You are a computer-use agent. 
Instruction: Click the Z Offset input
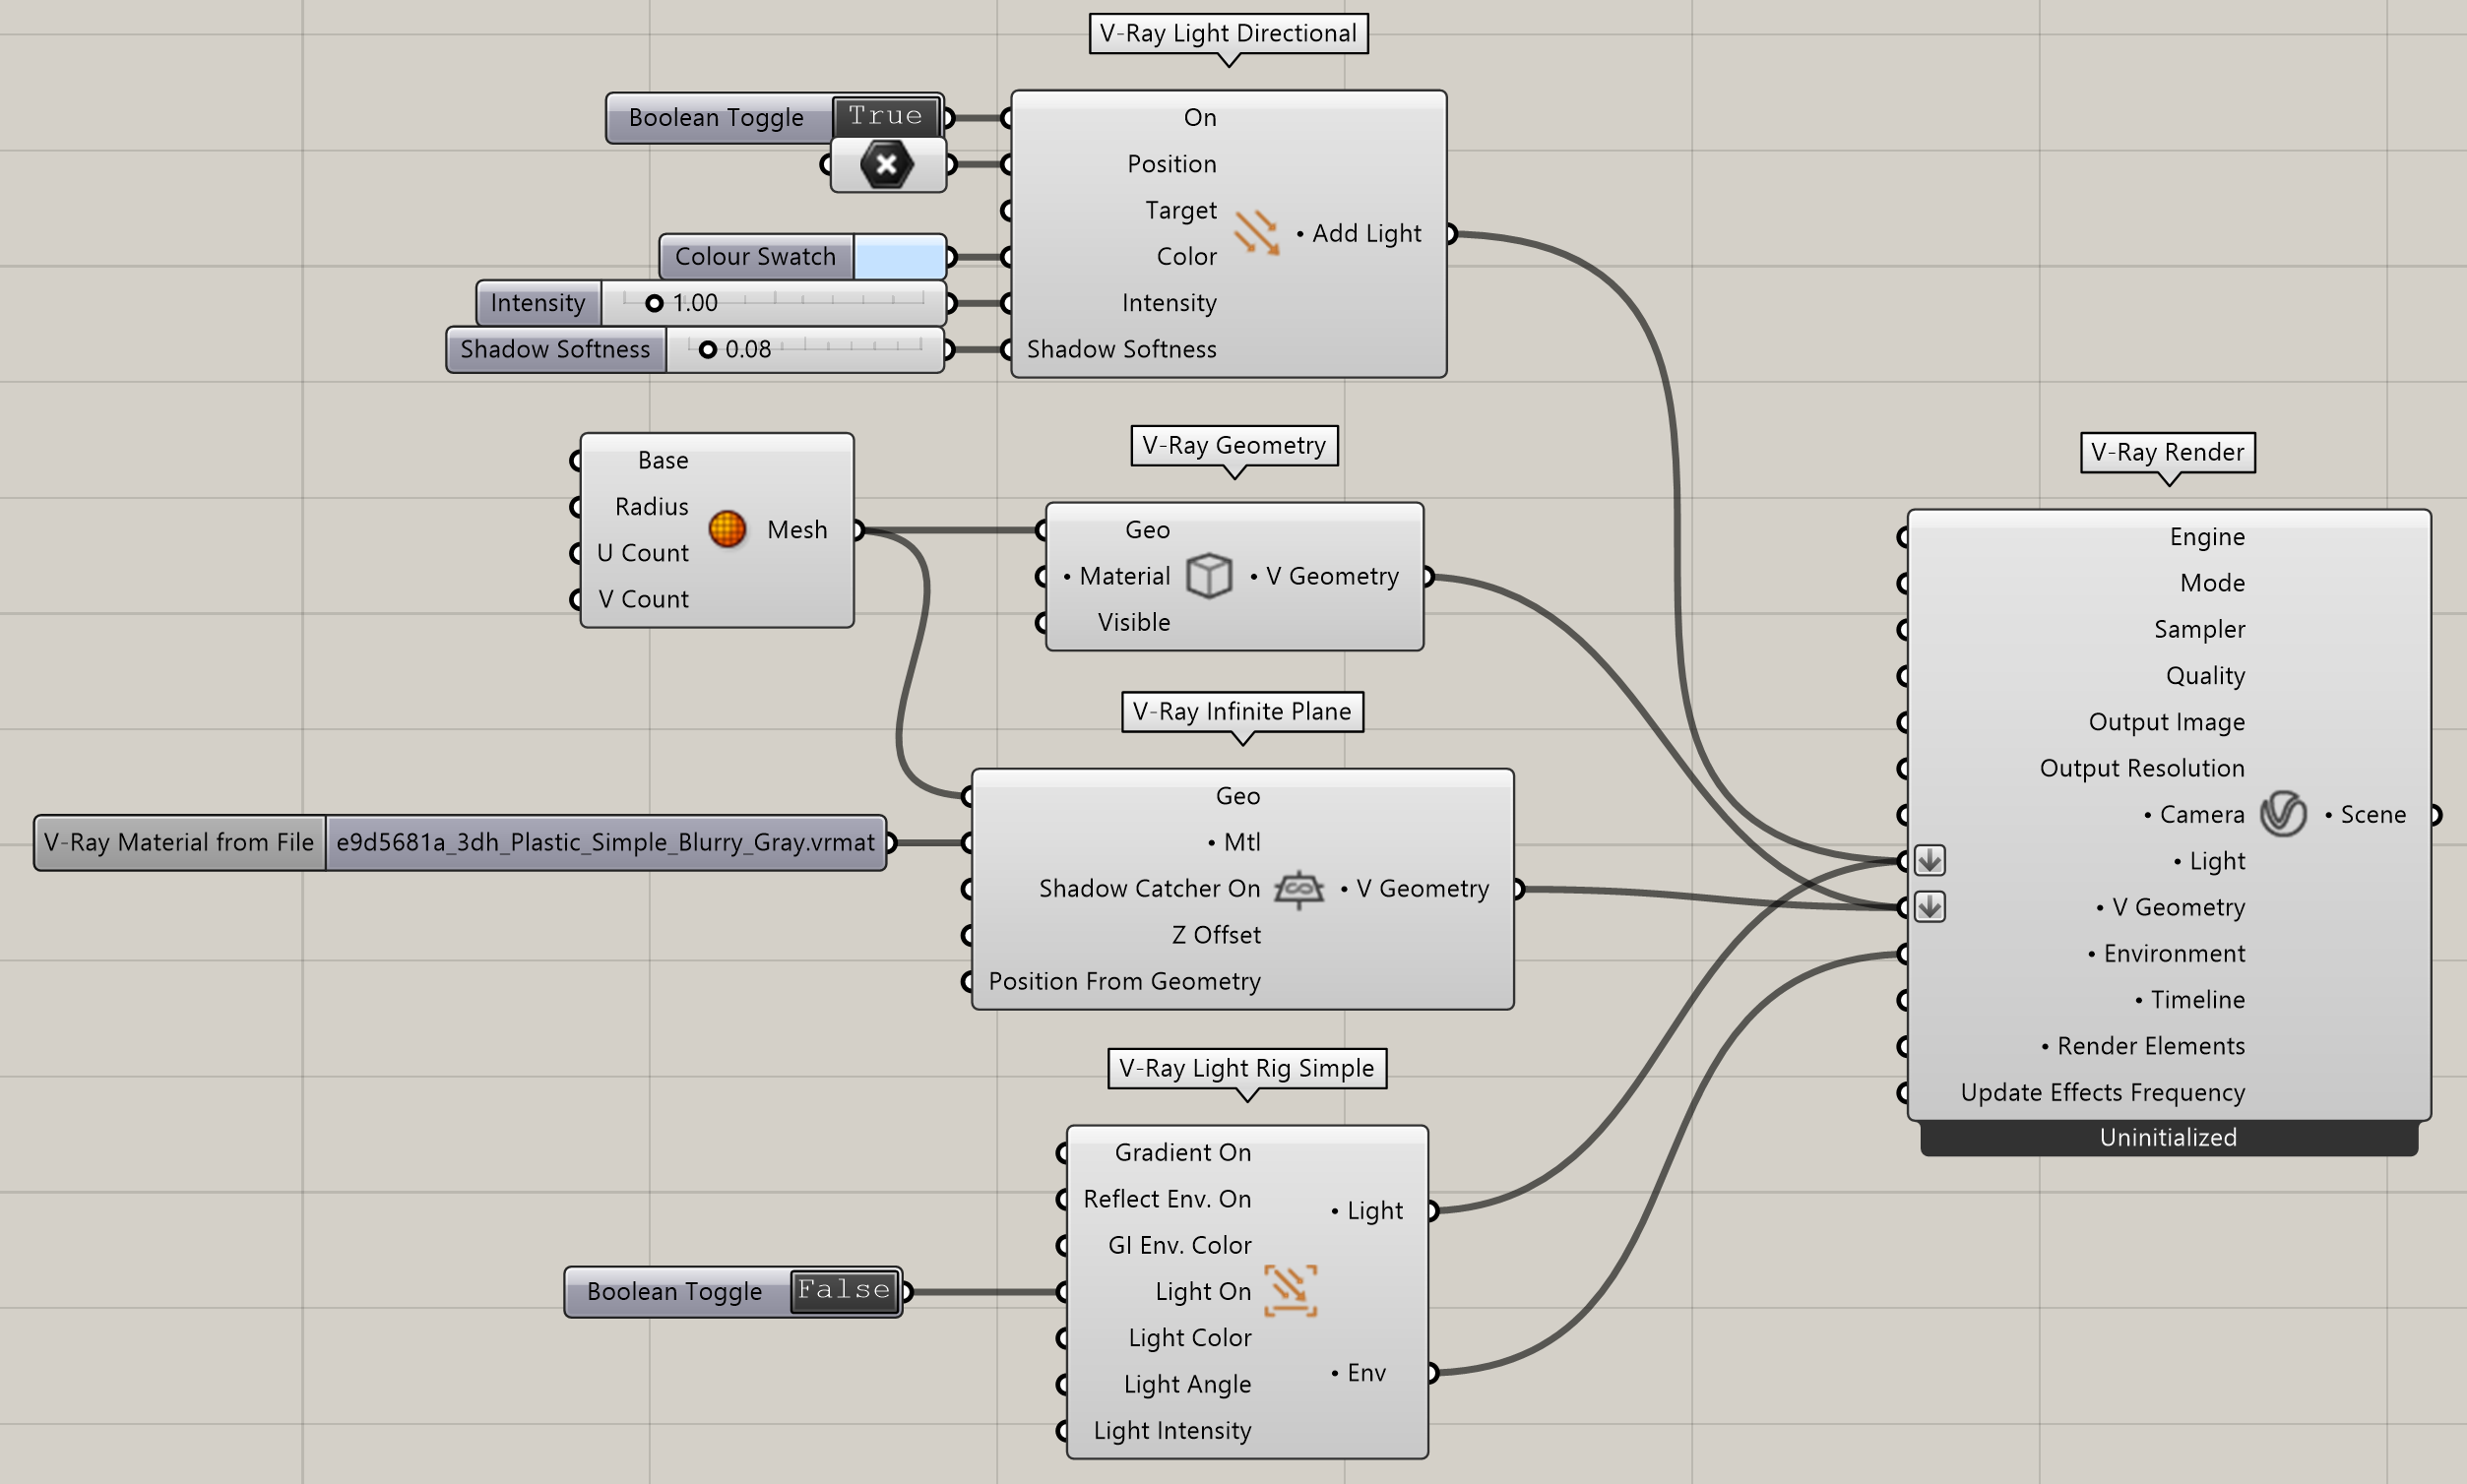(1216, 935)
